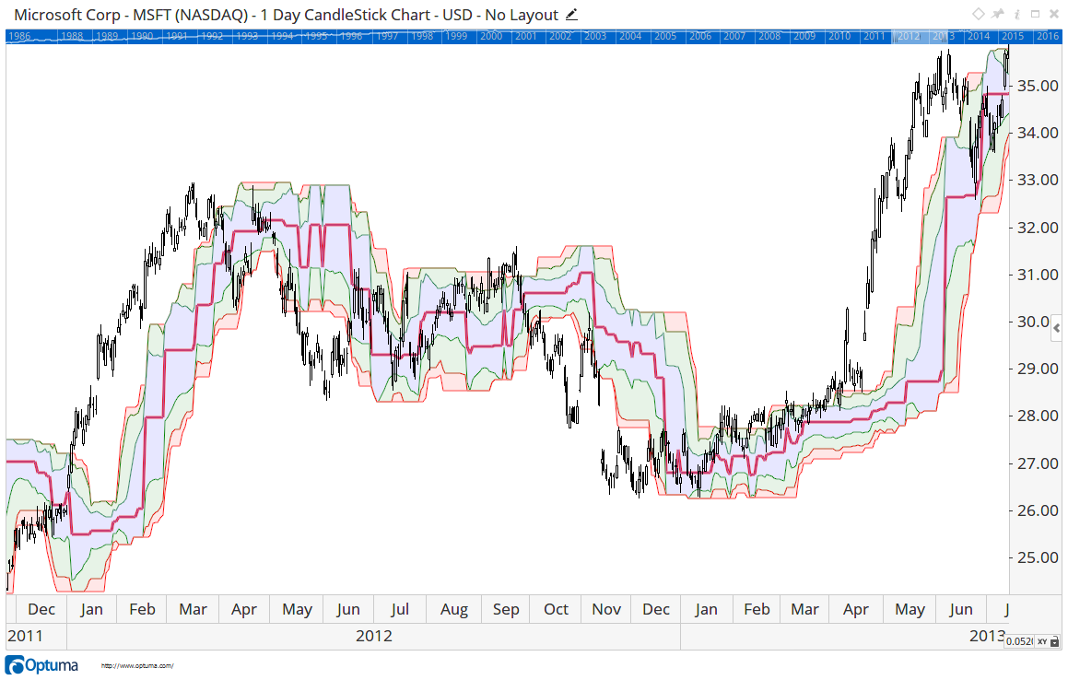The width and height of the screenshot is (1068, 680).
Task: Click the 2012 year label below the month row
Action: point(372,635)
